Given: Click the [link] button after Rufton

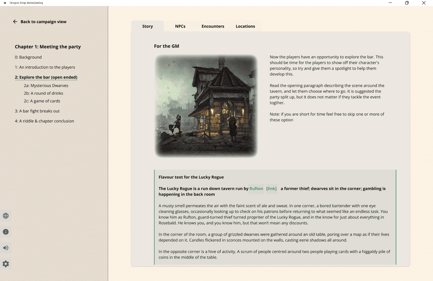Looking at the screenshot, I should tap(272, 189).
